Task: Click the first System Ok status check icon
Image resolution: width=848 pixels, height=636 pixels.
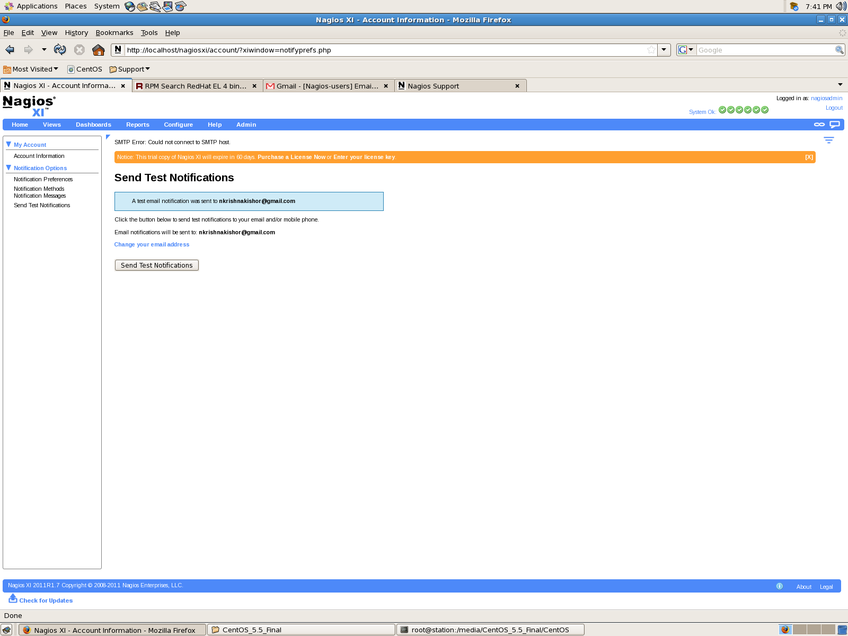Action: pos(722,110)
